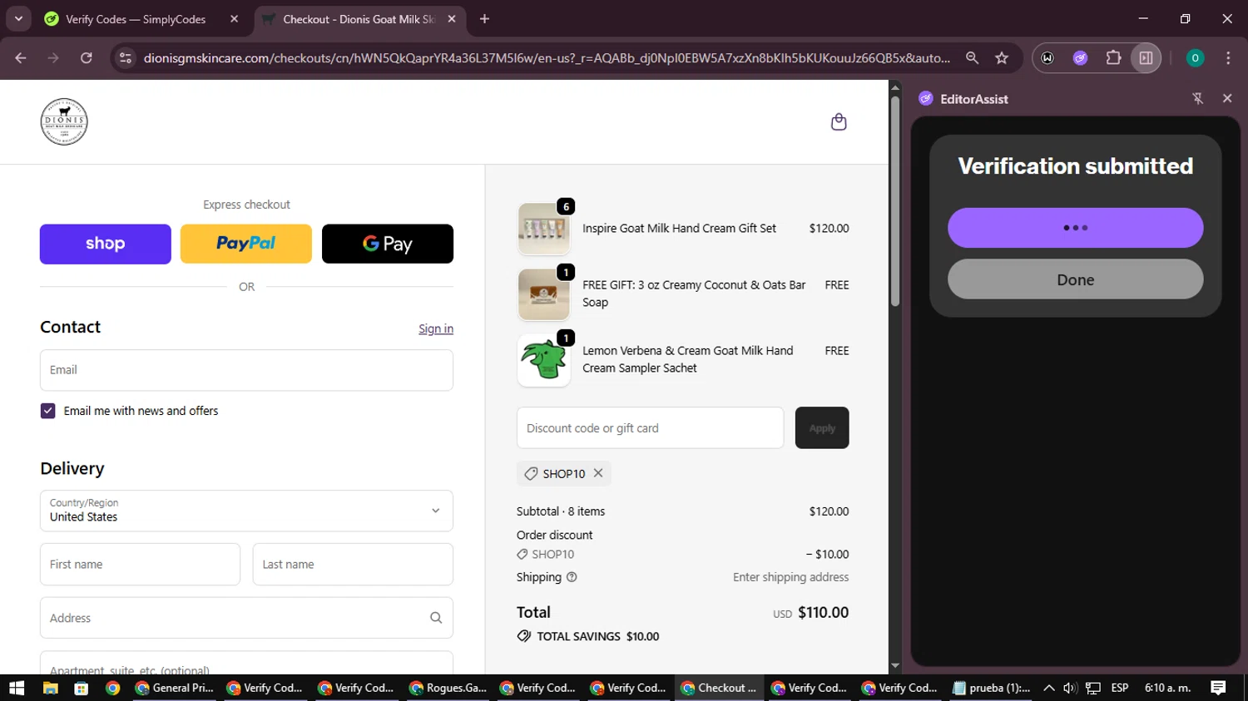The image size is (1248, 701).
Task: Click the address search magnifier icon
Action: [x=436, y=618]
